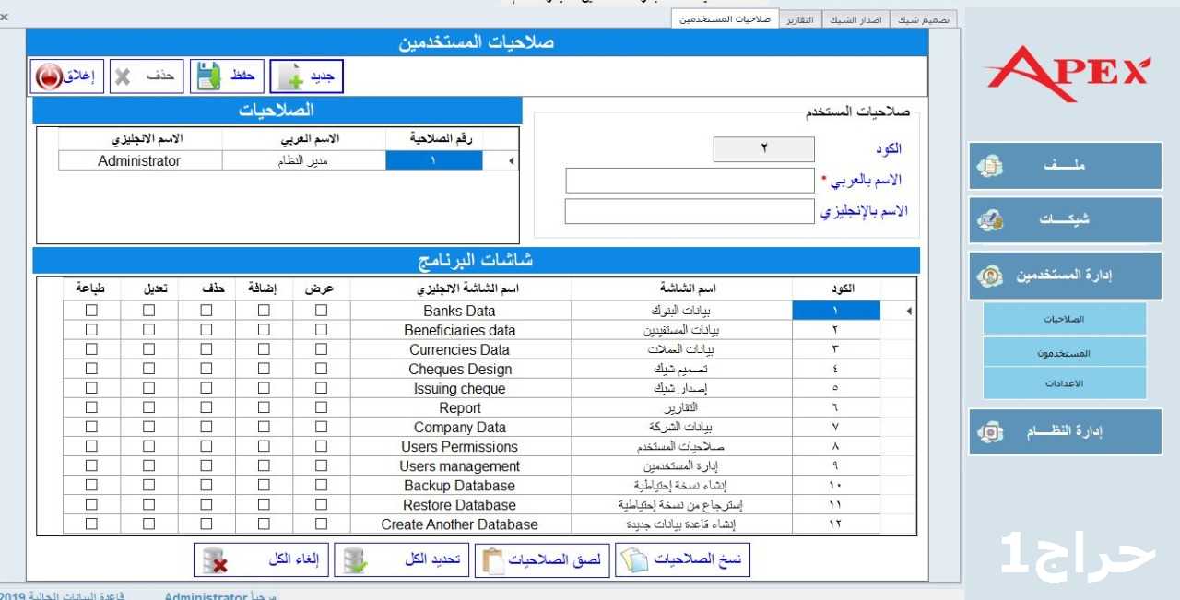Open المستخدمون sidebar sub-item
The width and height of the screenshot is (1180, 600).
[x=1065, y=351]
